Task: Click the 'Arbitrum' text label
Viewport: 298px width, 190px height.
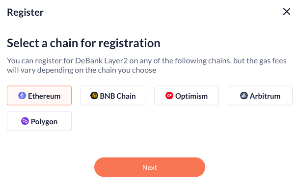Action: tap(265, 96)
